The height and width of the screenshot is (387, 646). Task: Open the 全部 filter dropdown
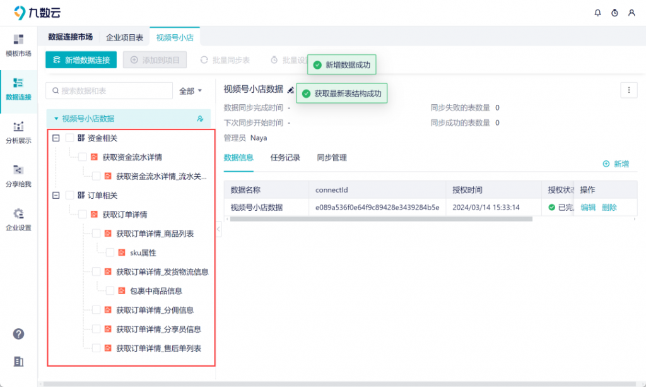[x=191, y=91]
